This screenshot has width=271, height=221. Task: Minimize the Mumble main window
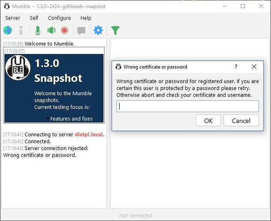click(x=225, y=6)
